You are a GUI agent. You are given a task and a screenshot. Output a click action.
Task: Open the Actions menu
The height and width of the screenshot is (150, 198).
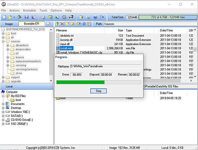tap(15, 10)
